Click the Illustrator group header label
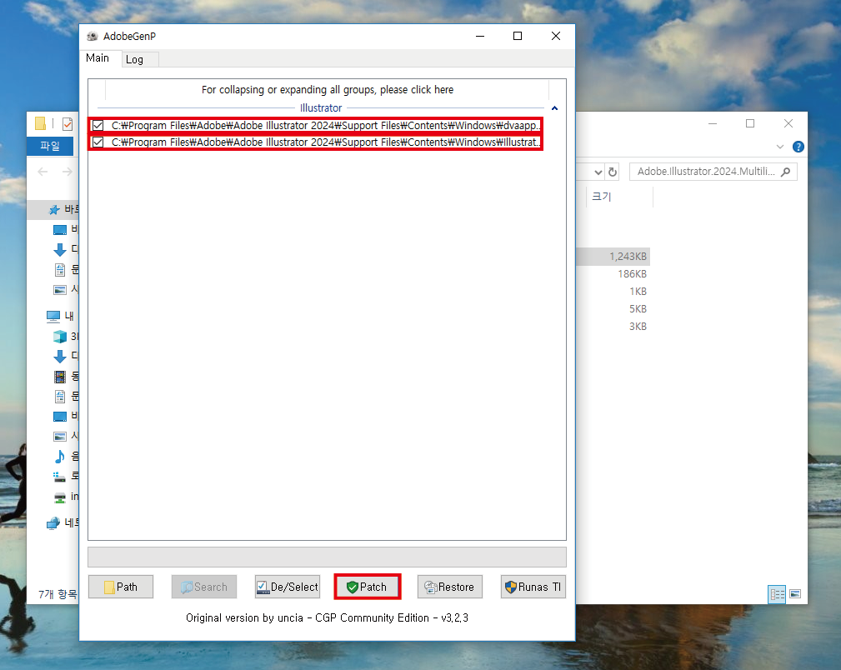Viewport: 841px width, 670px height. [321, 107]
